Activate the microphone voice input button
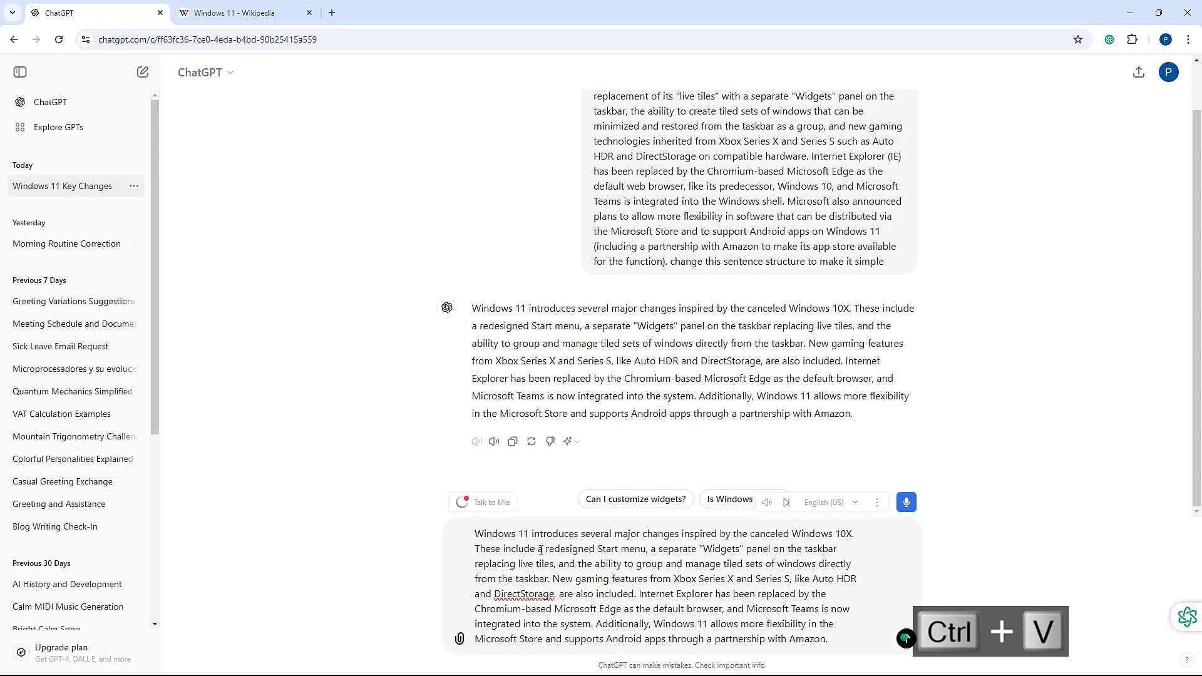 [x=906, y=501]
